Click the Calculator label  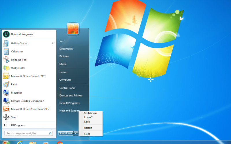(17, 52)
